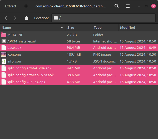This screenshot has width=158, height=139.
Task: Click the sort arrow in Name column
Action: point(62,27)
